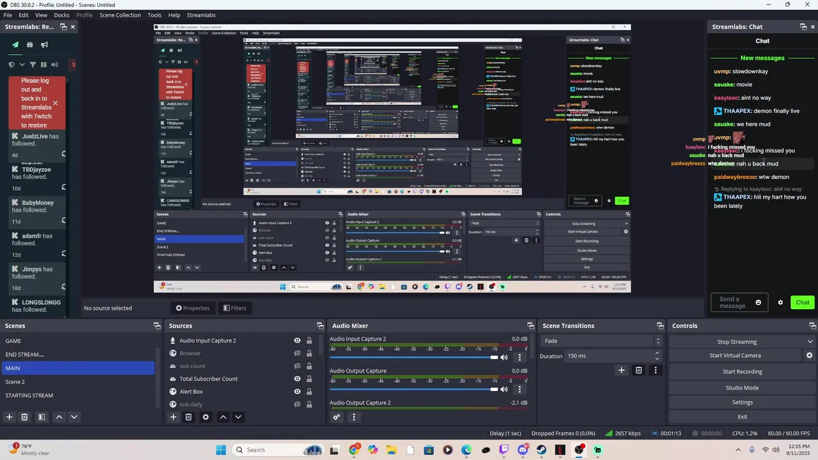Screen dimensions: 818x460
Task: Toggle lock on Alert Box source
Action: (x=309, y=392)
